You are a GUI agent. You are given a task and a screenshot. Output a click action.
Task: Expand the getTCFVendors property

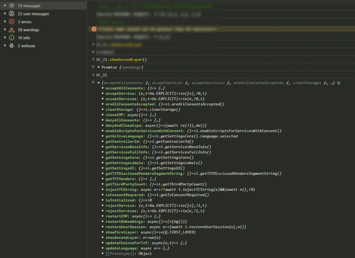103,179
